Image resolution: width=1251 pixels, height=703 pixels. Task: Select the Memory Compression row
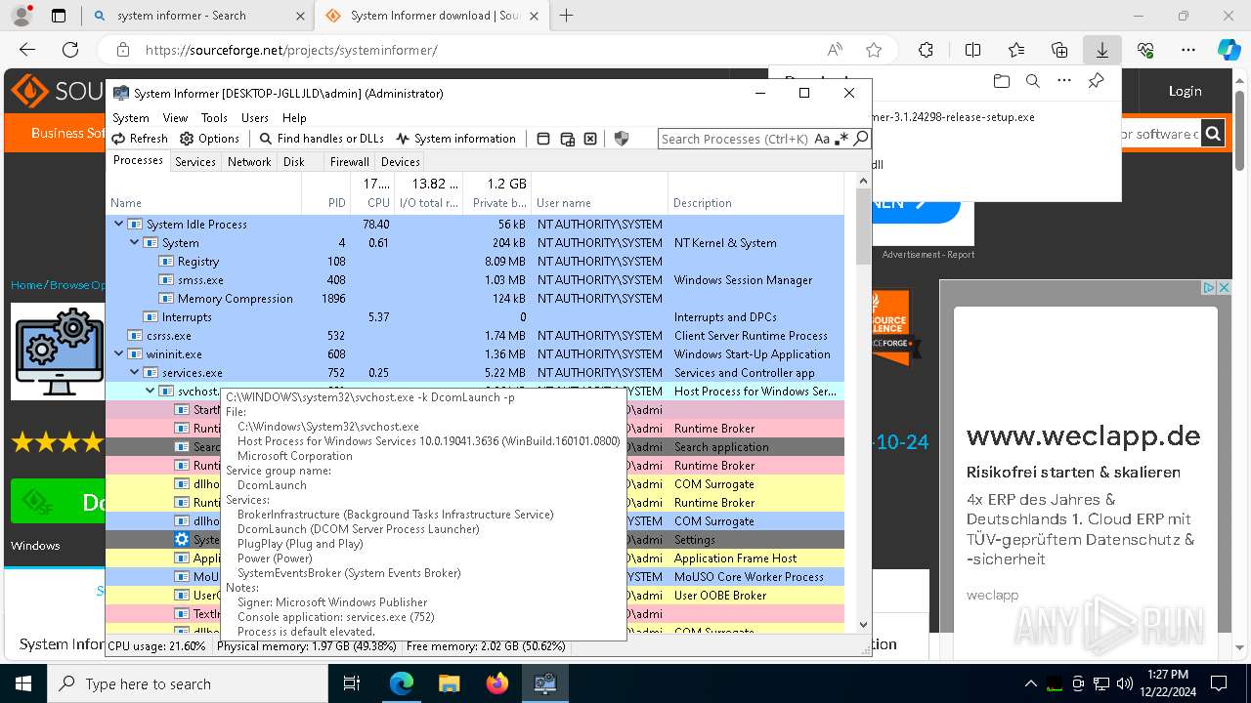pos(475,298)
